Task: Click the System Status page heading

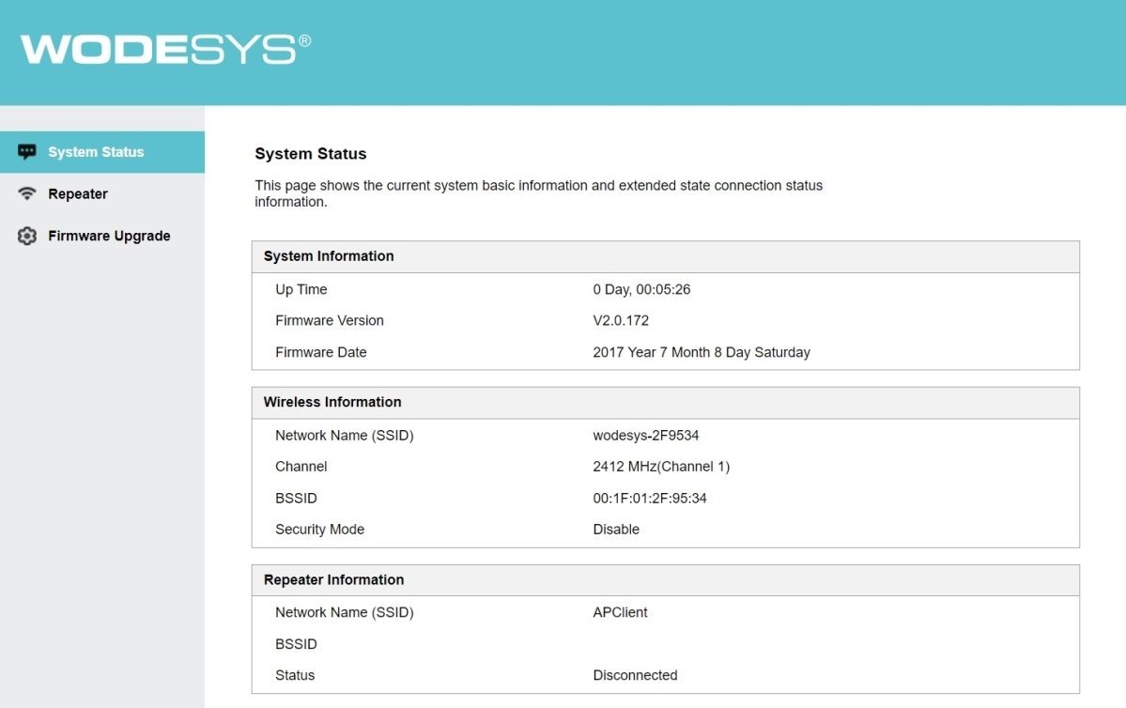Action: point(311,154)
